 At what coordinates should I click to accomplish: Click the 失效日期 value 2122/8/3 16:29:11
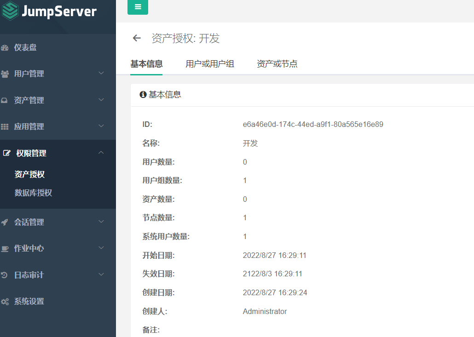272,274
